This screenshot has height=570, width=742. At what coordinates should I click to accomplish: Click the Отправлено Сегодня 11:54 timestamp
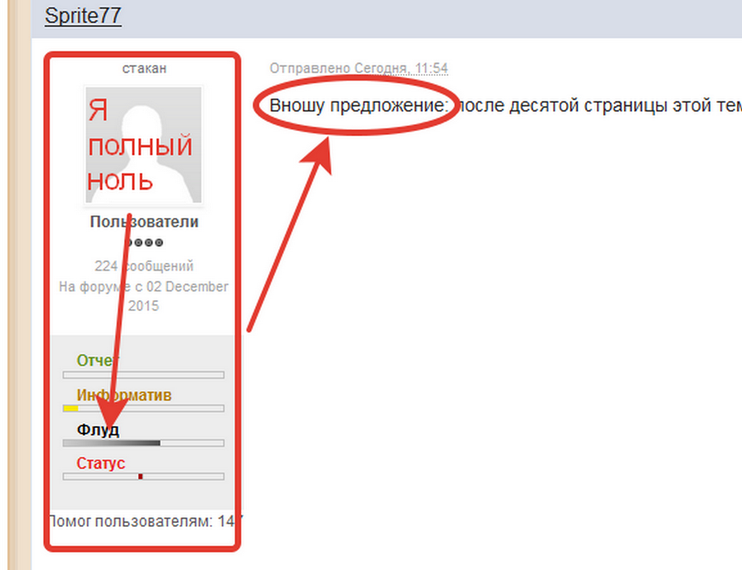click(359, 68)
